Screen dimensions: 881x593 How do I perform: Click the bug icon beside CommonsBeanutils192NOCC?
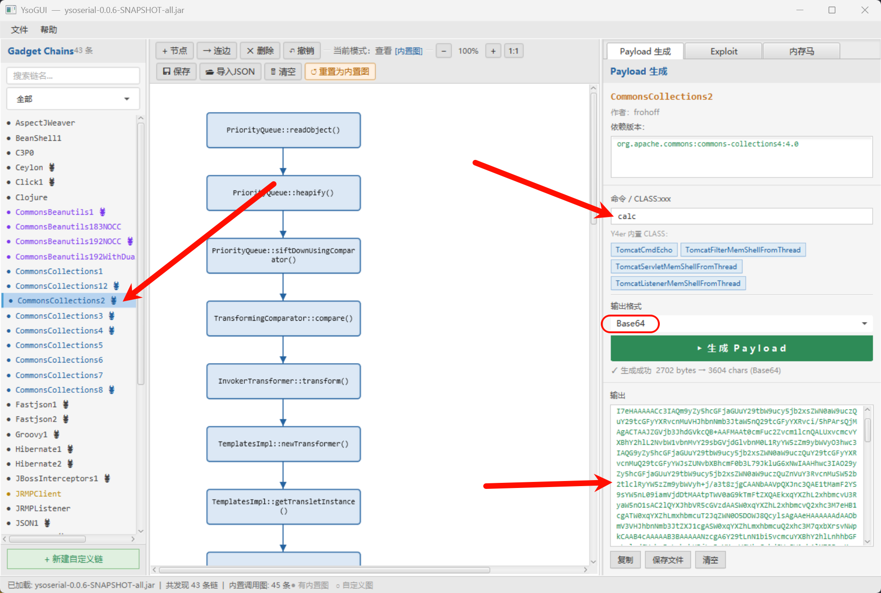coord(130,241)
